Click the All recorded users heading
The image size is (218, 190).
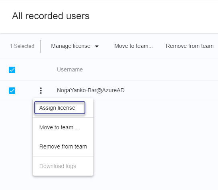pyautogui.click(x=51, y=16)
